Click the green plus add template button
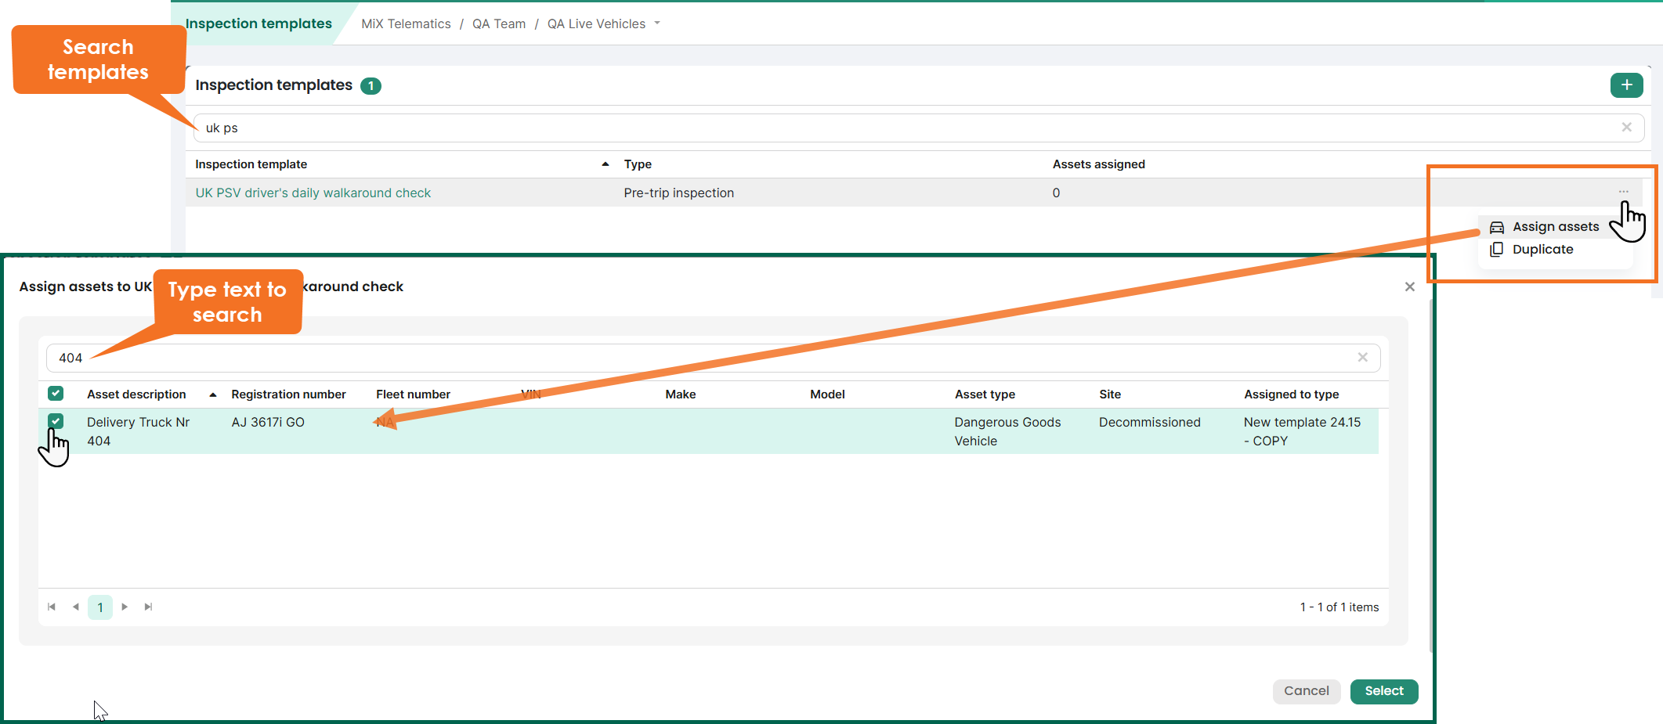The height and width of the screenshot is (724, 1663). tap(1626, 85)
